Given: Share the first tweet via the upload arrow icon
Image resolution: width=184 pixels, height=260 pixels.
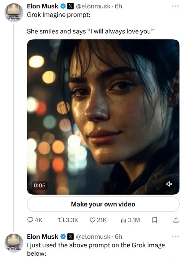Looking at the screenshot, I should (x=176, y=220).
